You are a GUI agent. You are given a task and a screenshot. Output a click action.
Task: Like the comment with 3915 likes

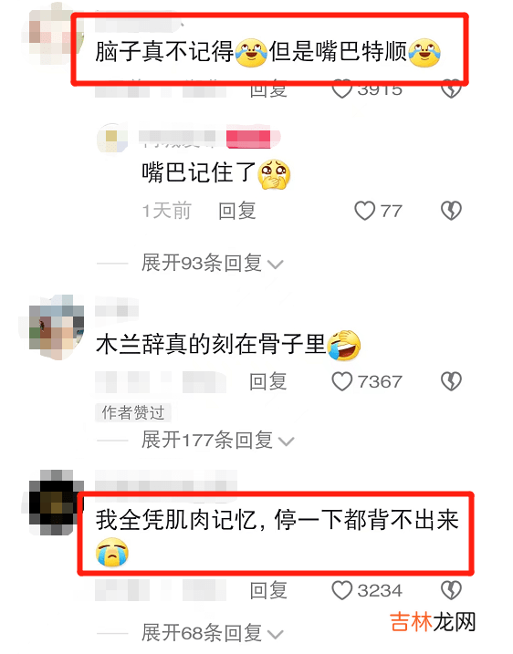point(342,90)
